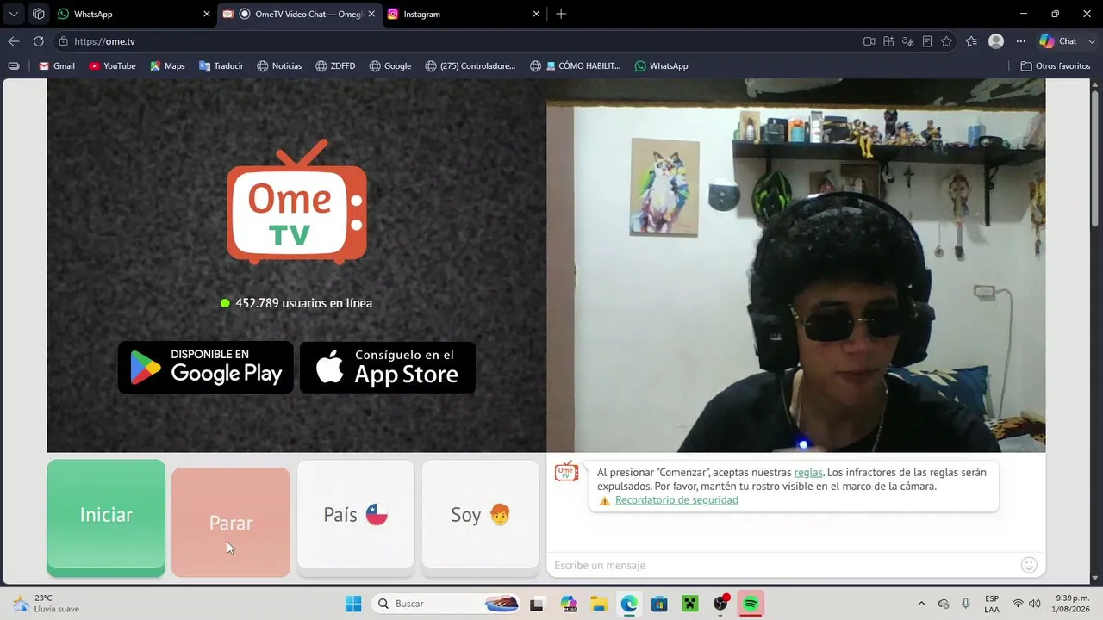
Task: Close the WhatsApp browser tab
Action: coord(207,14)
